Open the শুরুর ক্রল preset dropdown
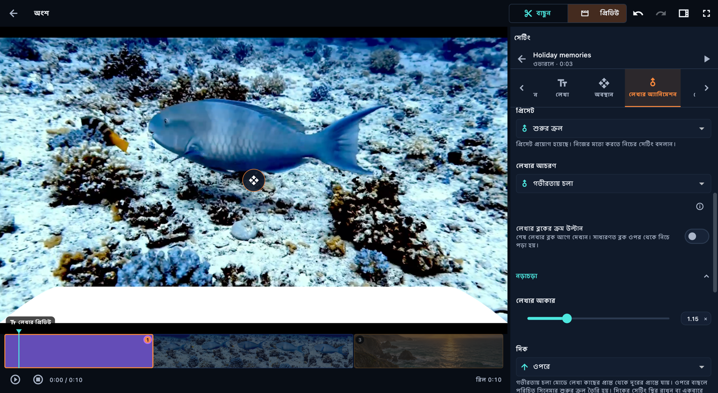The image size is (718, 393). [613, 128]
